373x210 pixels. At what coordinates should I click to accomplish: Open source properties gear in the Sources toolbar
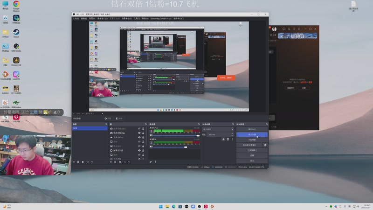click(x=120, y=162)
